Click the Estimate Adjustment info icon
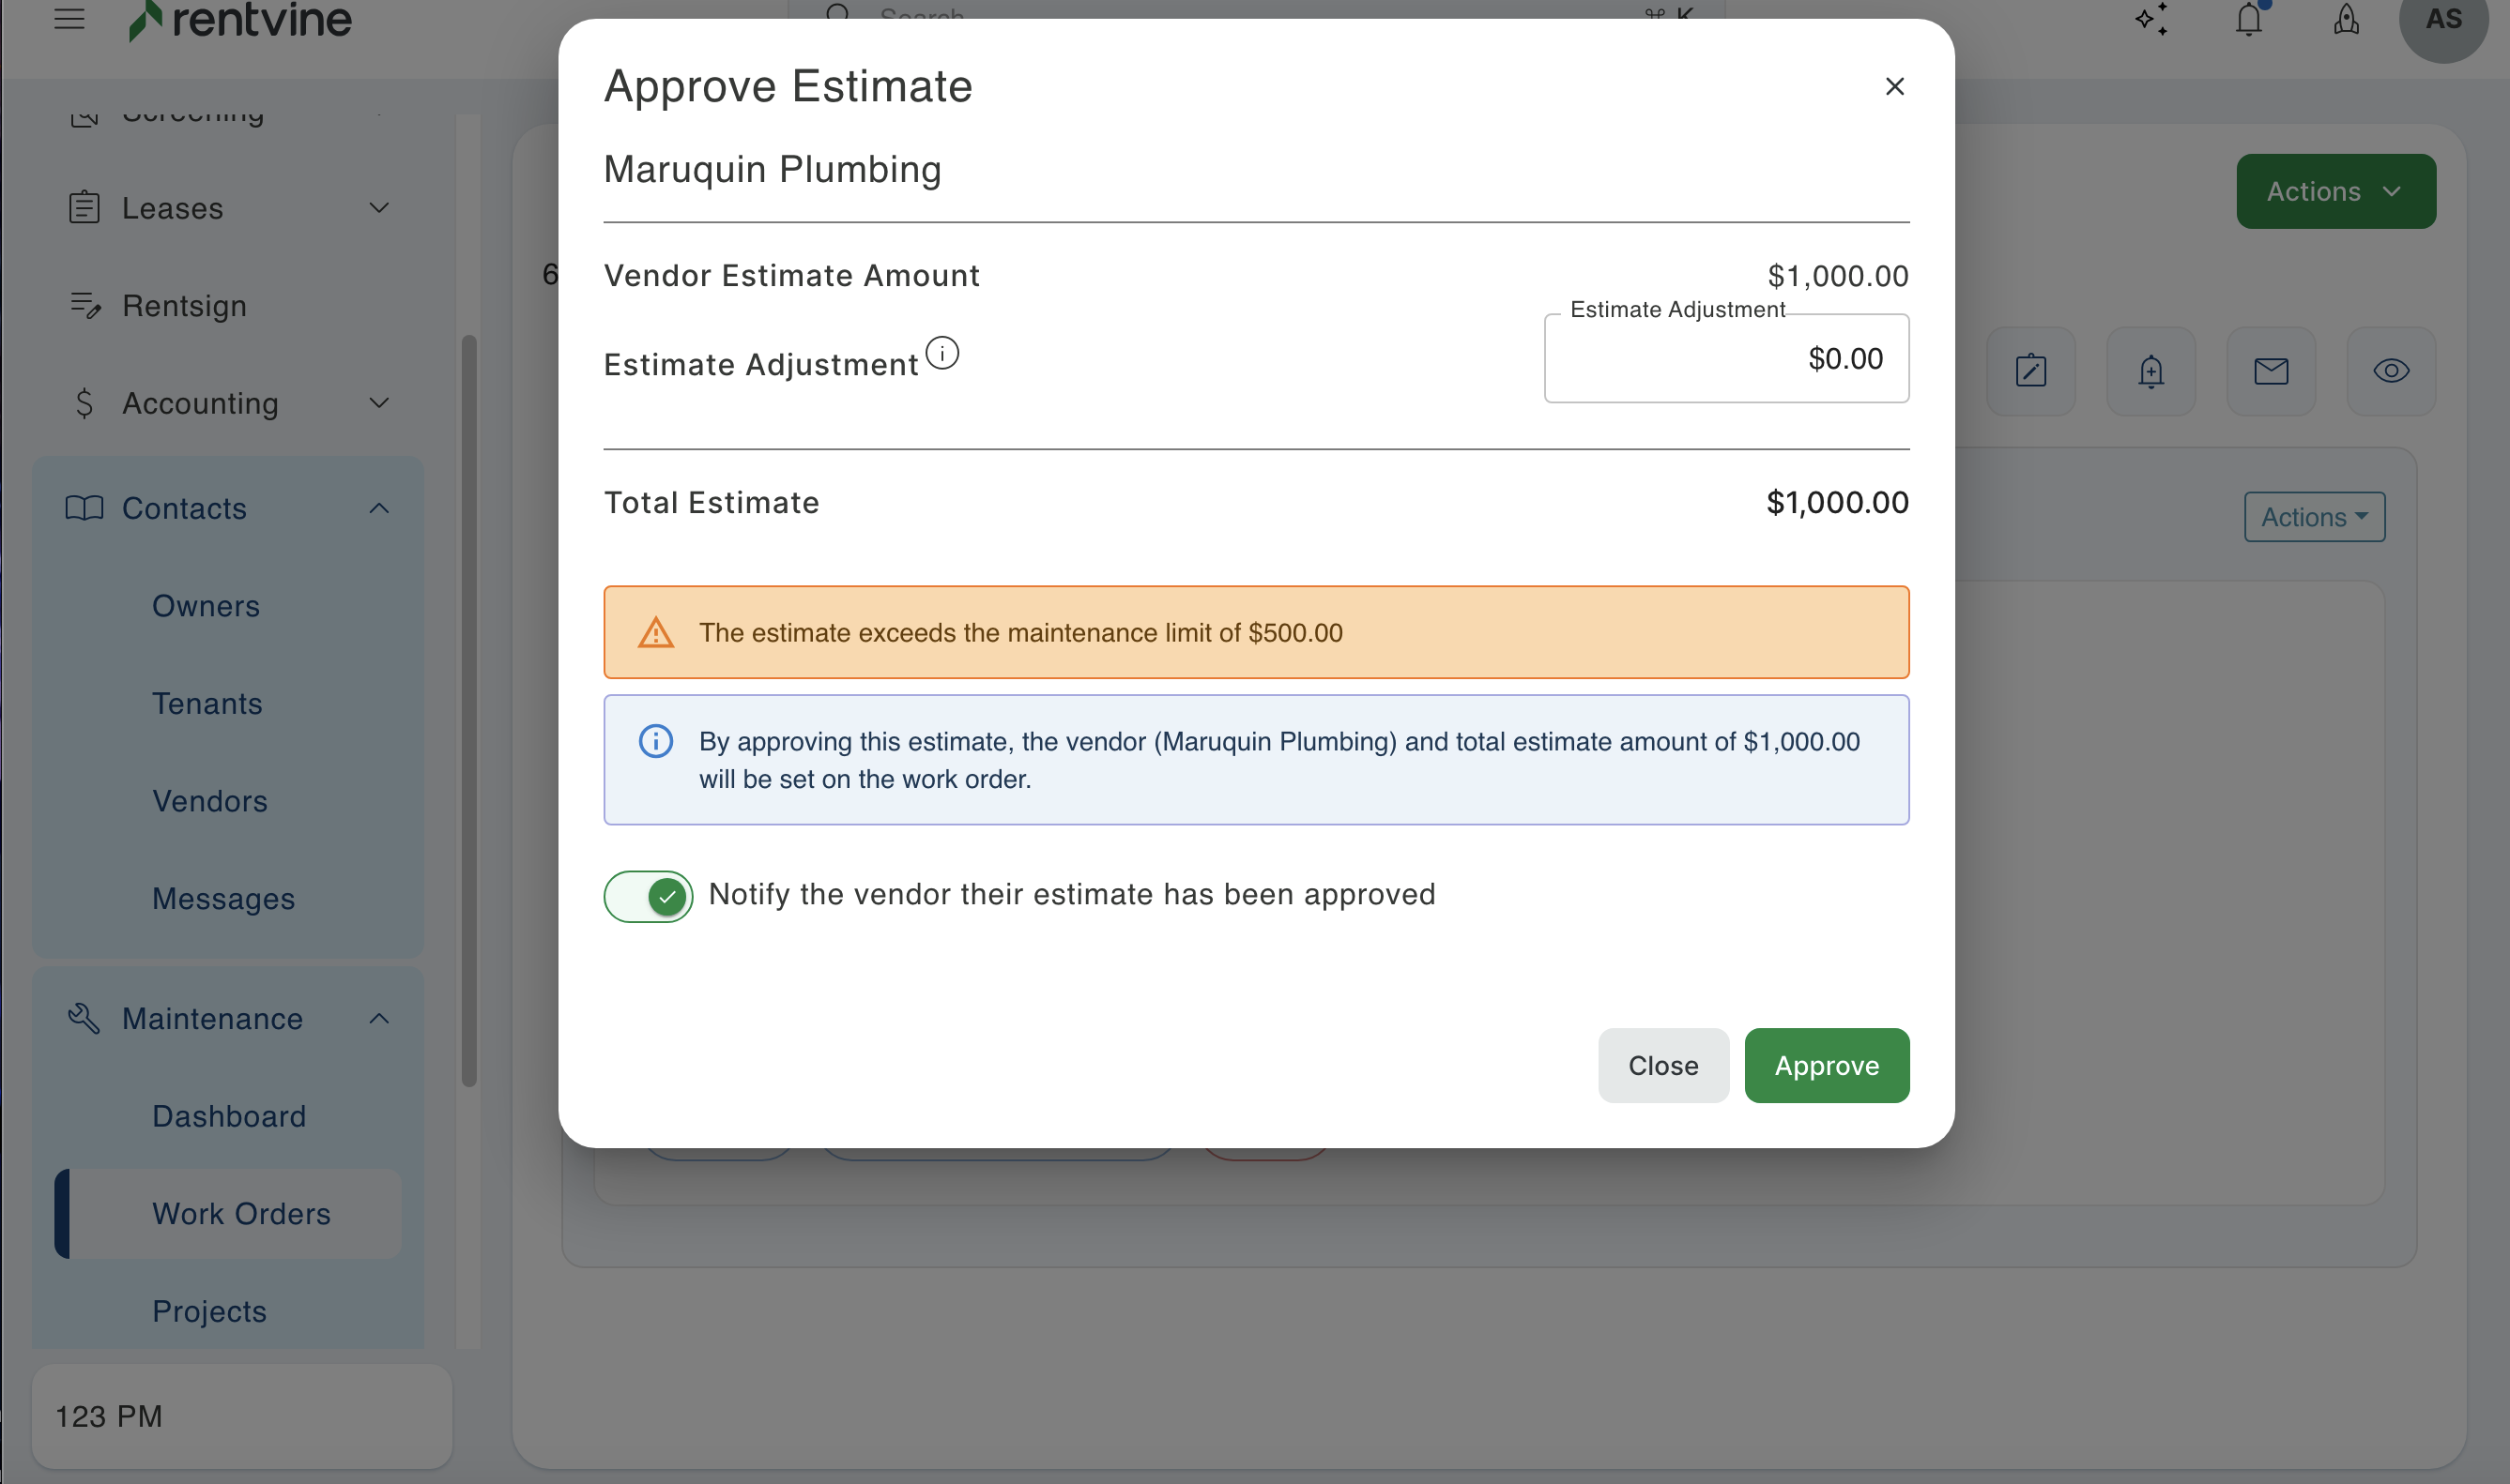 [x=941, y=353]
